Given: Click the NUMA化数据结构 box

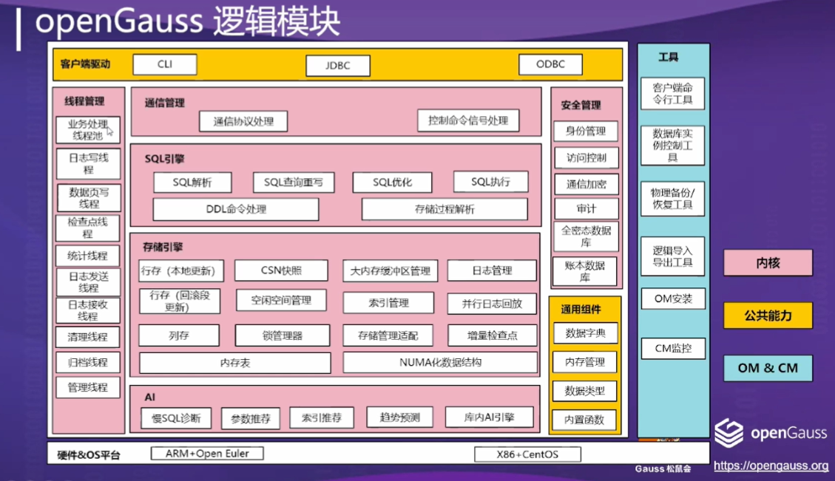Looking at the screenshot, I should (440, 362).
